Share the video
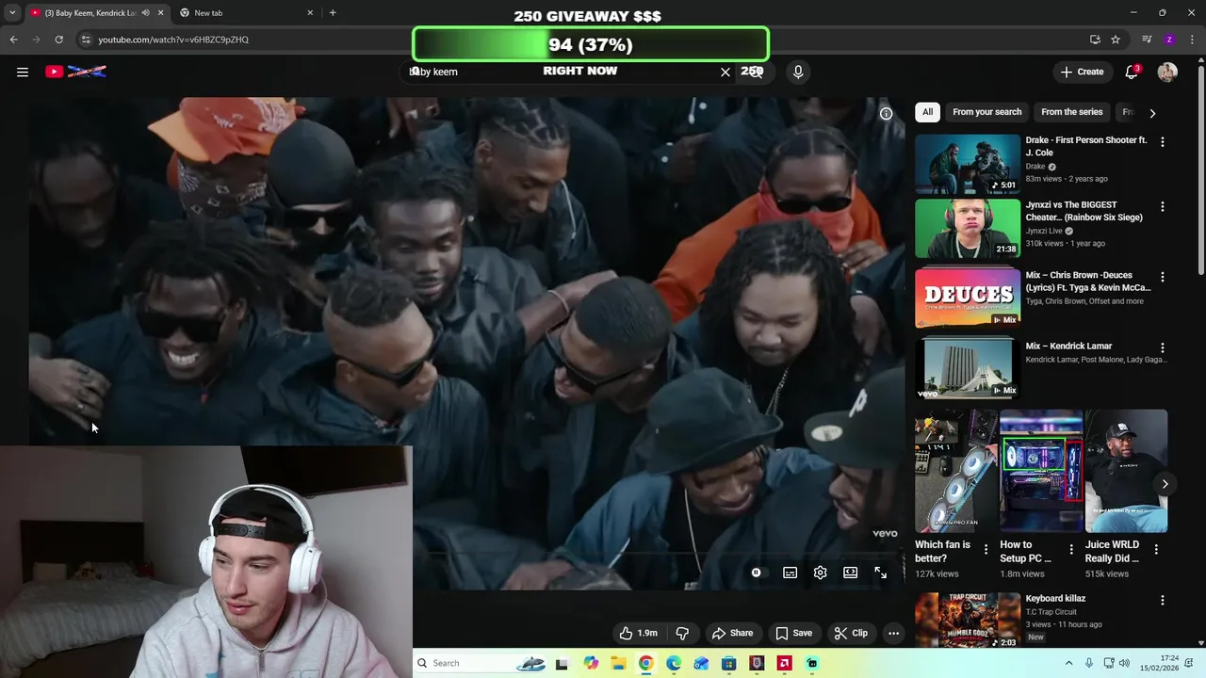This screenshot has height=678, width=1206. pos(732,633)
